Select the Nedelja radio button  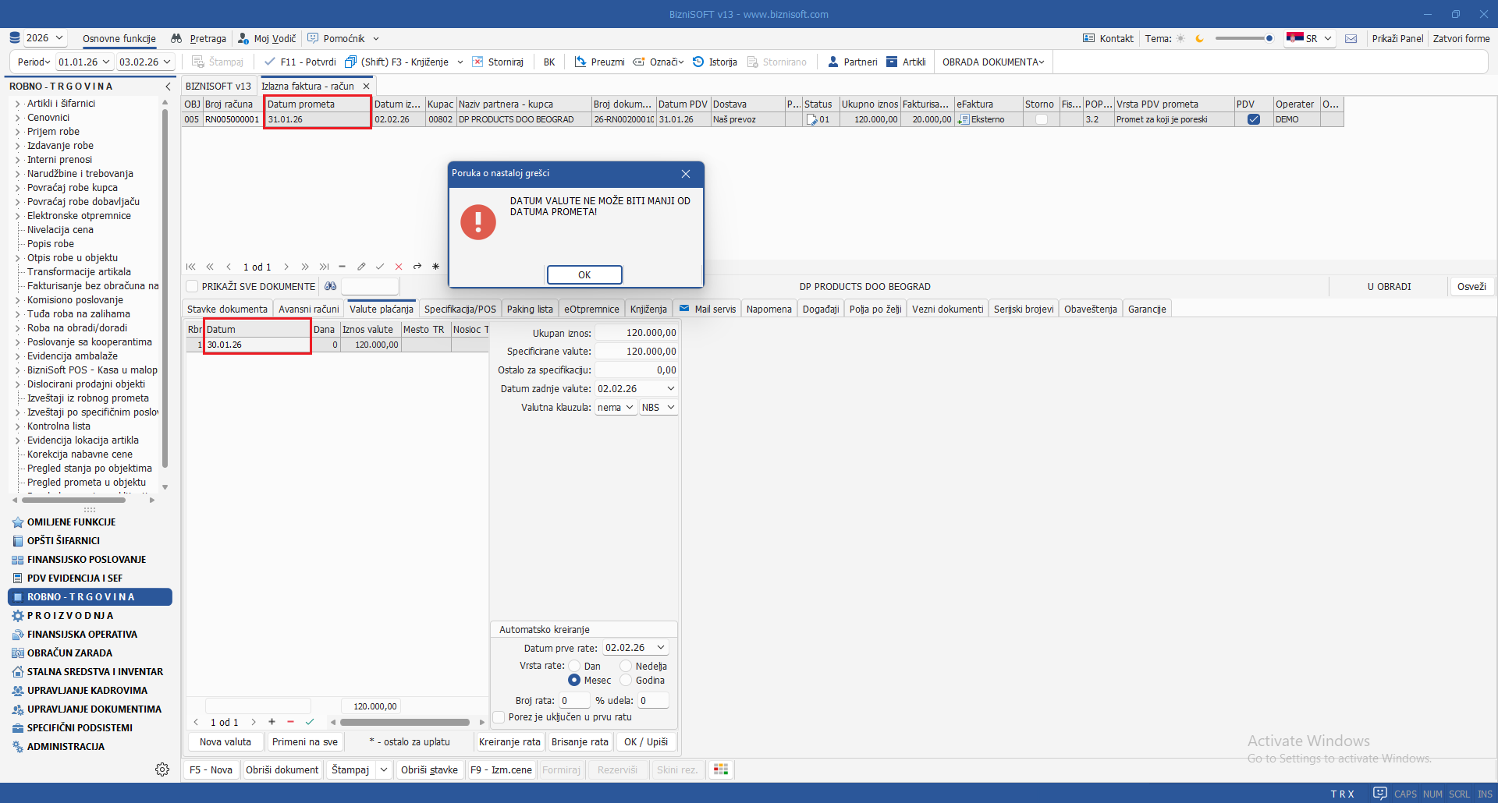tap(626, 666)
